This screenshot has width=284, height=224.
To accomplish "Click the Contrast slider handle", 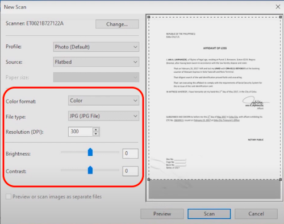I will click(x=90, y=170).
